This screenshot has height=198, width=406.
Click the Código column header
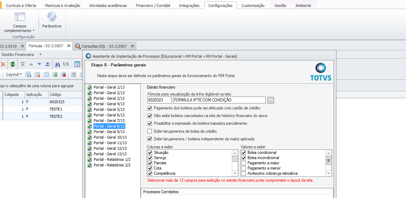click(x=65, y=94)
